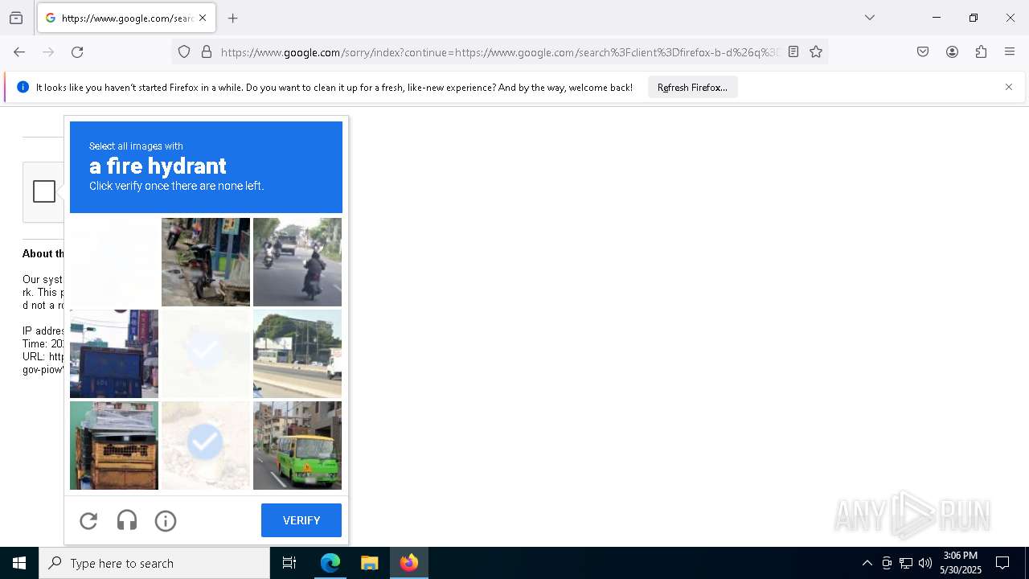
Task: Click the URL address bar field
Action: (499, 52)
